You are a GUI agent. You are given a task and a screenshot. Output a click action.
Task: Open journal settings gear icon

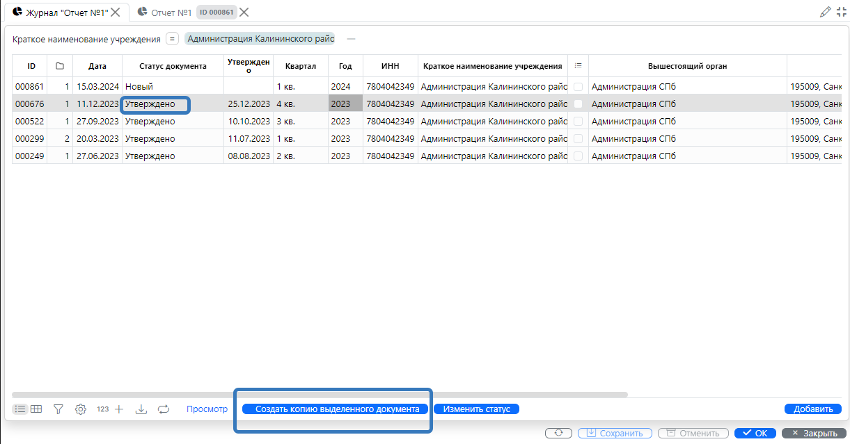click(81, 409)
